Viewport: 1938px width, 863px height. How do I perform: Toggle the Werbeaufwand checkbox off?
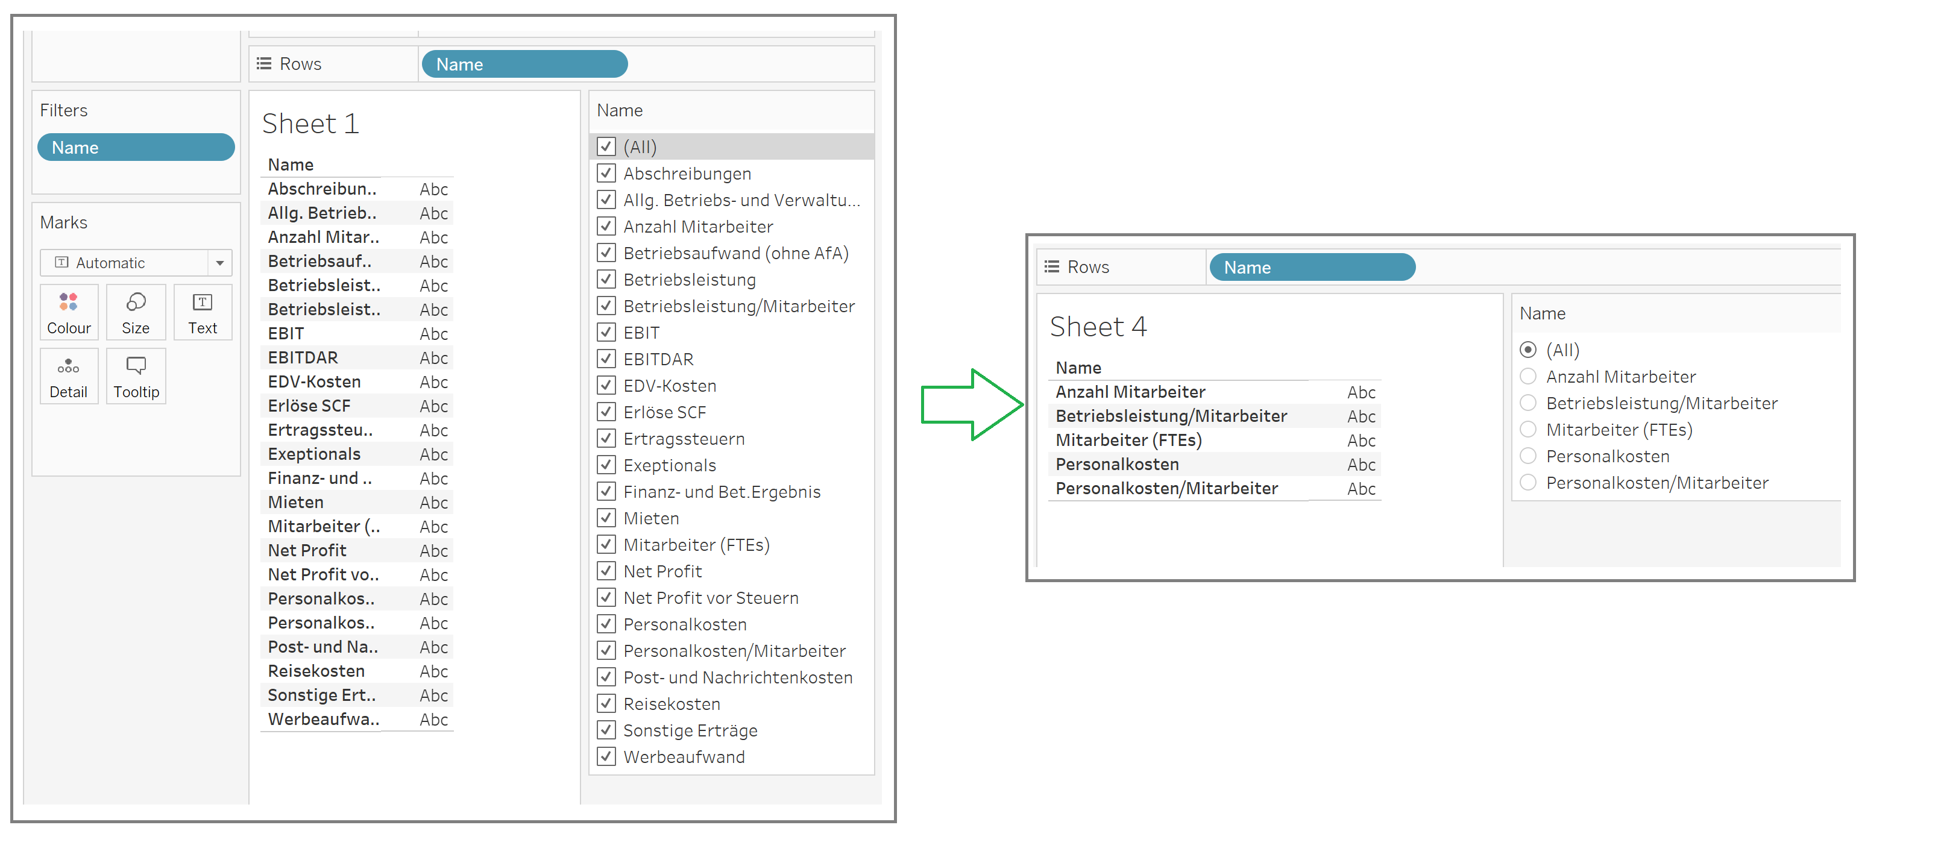[606, 756]
